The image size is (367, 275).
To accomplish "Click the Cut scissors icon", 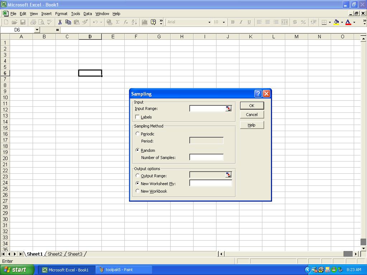I will [60, 22].
